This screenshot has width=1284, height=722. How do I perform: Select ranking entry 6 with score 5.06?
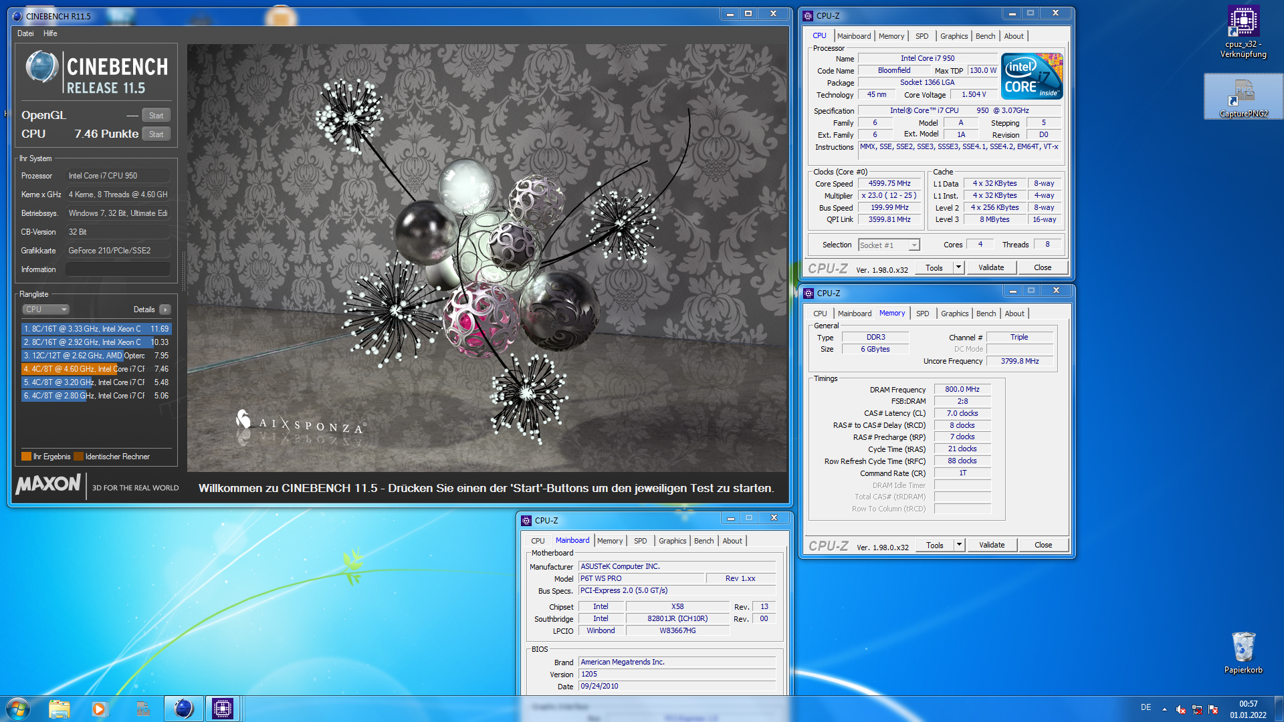pos(96,396)
